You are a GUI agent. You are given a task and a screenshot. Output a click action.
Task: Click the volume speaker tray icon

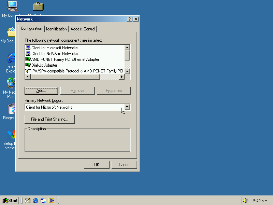tap(245, 201)
